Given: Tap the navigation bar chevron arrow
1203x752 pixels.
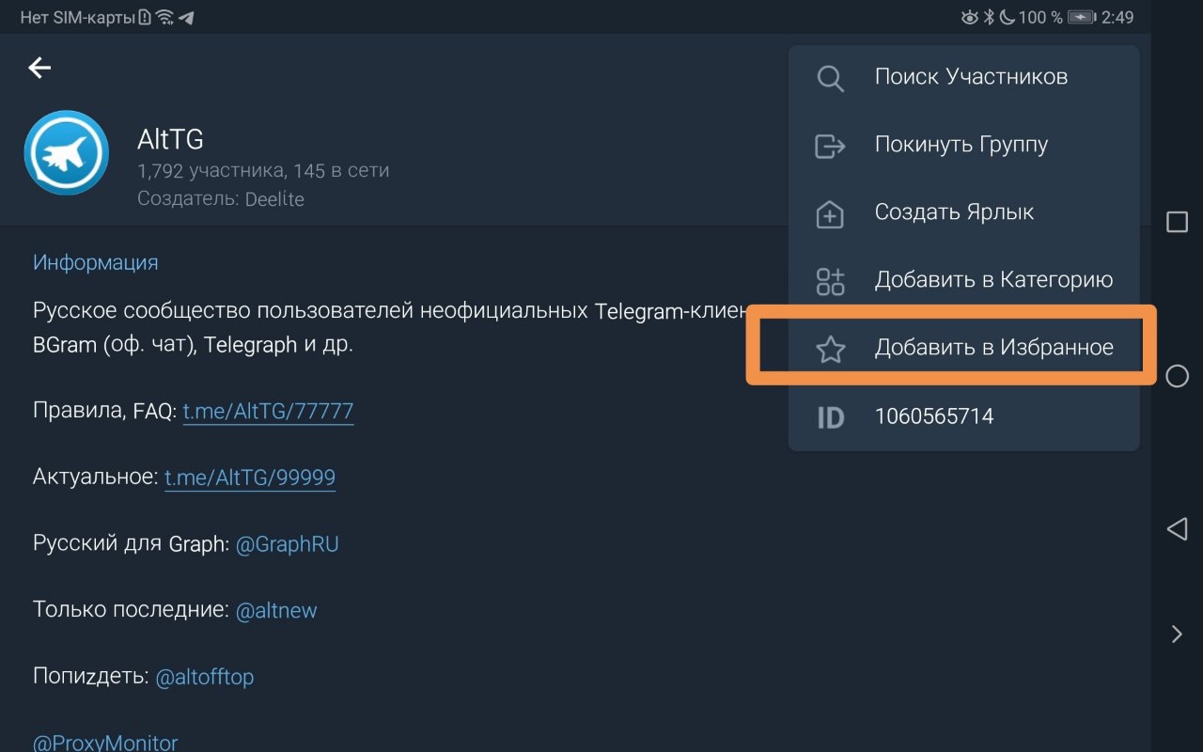Looking at the screenshot, I should [1177, 634].
